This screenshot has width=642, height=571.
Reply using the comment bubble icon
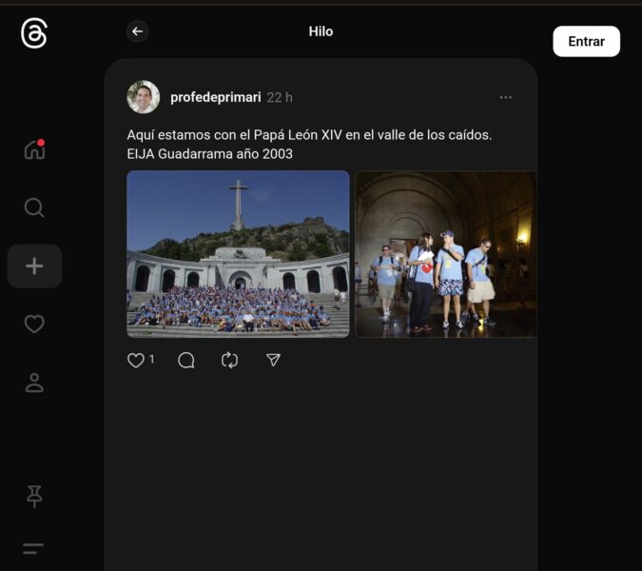[x=186, y=361]
